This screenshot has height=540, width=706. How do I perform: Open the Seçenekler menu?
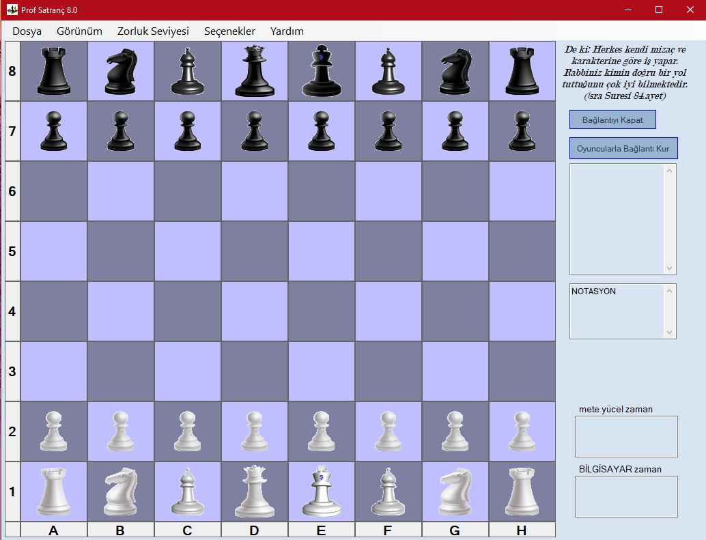pos(229,31)
